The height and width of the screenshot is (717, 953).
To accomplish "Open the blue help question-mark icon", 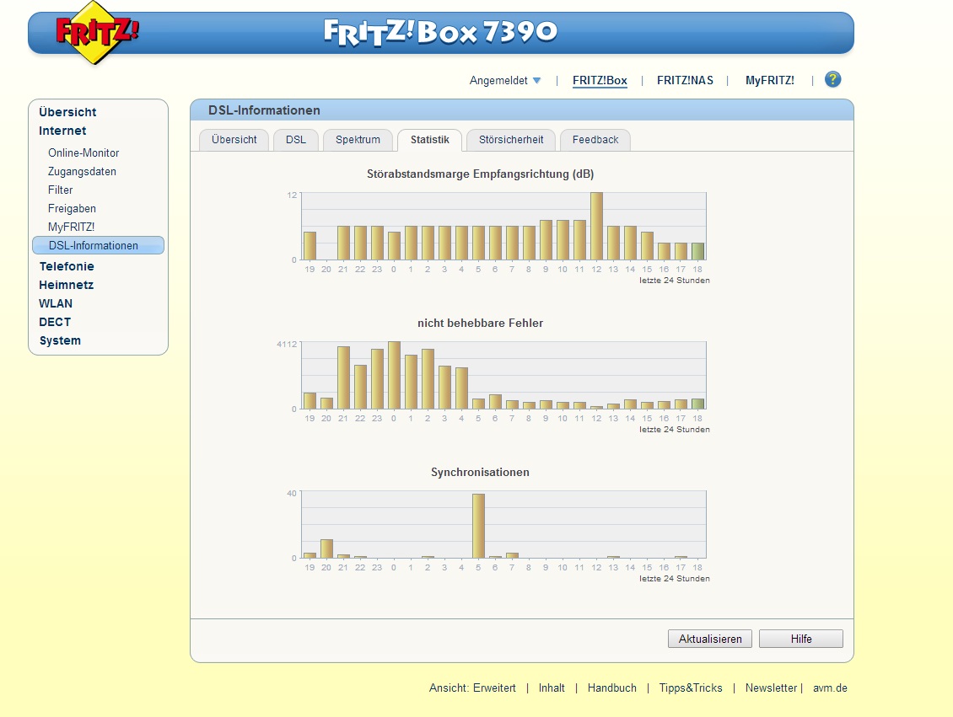I will tap(832, 79).
